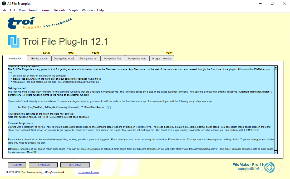This screenshot has width=290, height=179.
Task: Click the NEW! label above Getting data in
Action: coord(46,53)
